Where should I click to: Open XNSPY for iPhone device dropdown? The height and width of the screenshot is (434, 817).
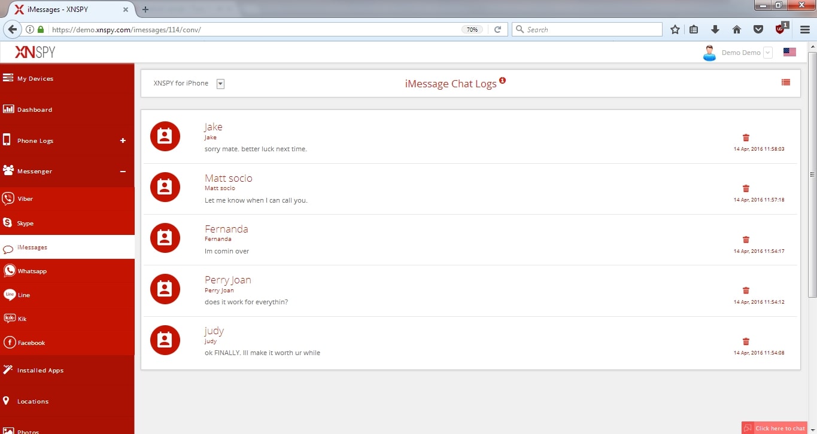coord(220,84)
